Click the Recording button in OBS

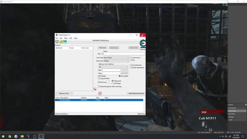237,111
